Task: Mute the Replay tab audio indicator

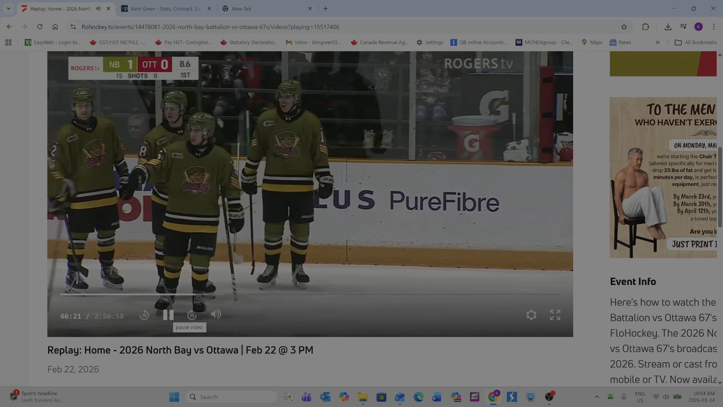Action: coord(98,8)
